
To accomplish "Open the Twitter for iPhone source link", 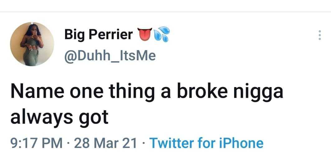I will (206, 143).
